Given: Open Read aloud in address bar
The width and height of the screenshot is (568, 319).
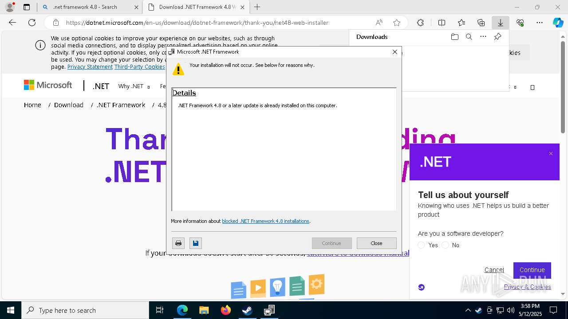Looking at the screenshot, I should [x=379, y=23].
